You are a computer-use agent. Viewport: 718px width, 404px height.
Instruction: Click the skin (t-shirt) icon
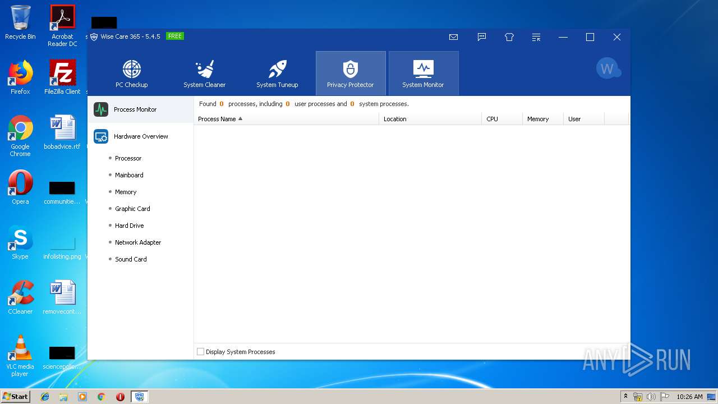coord(509,37)
